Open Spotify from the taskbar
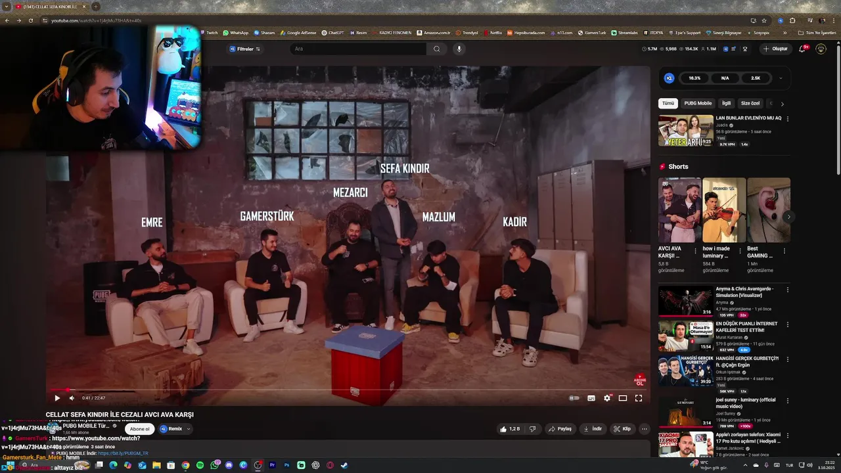 [200, 465]
